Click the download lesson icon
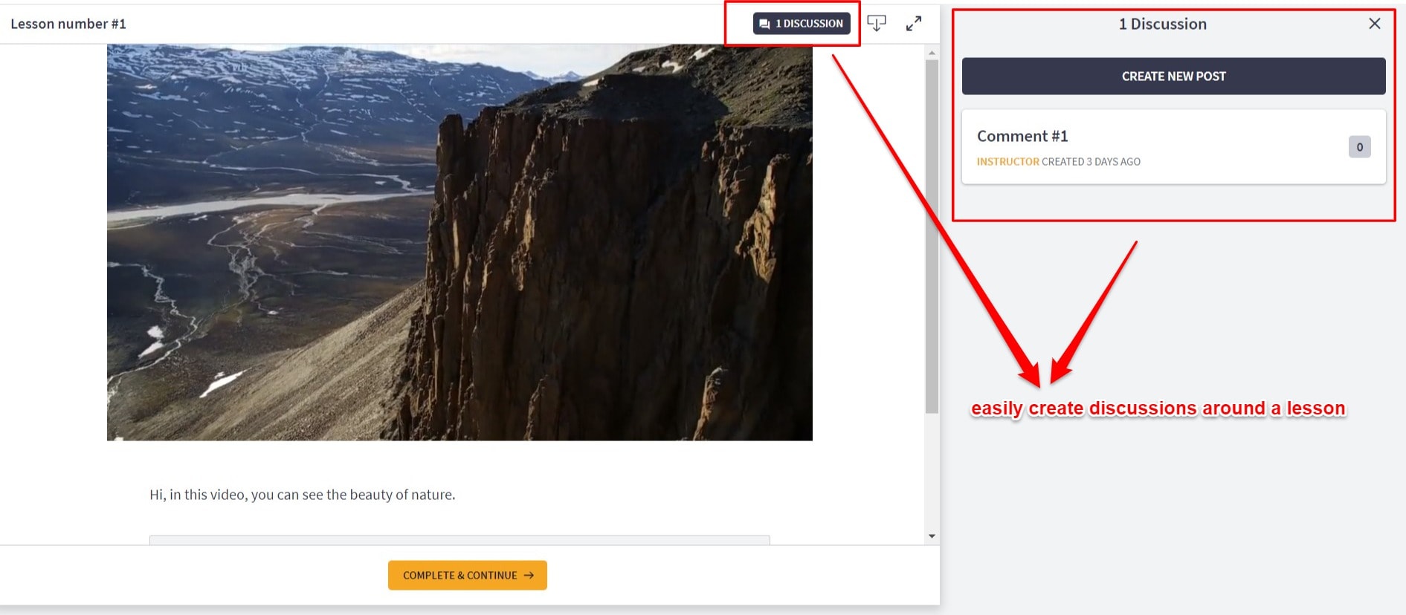1406x615 pixels. pyautogui.click(x=877, y=24)
